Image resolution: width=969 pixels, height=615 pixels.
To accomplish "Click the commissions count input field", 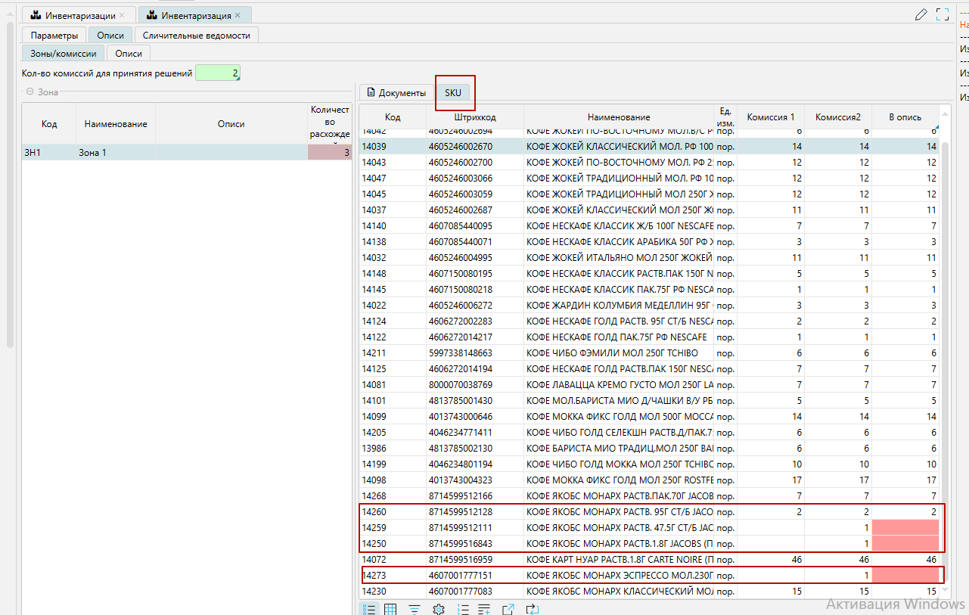I will pyautogui.click(x=218, y=73).
